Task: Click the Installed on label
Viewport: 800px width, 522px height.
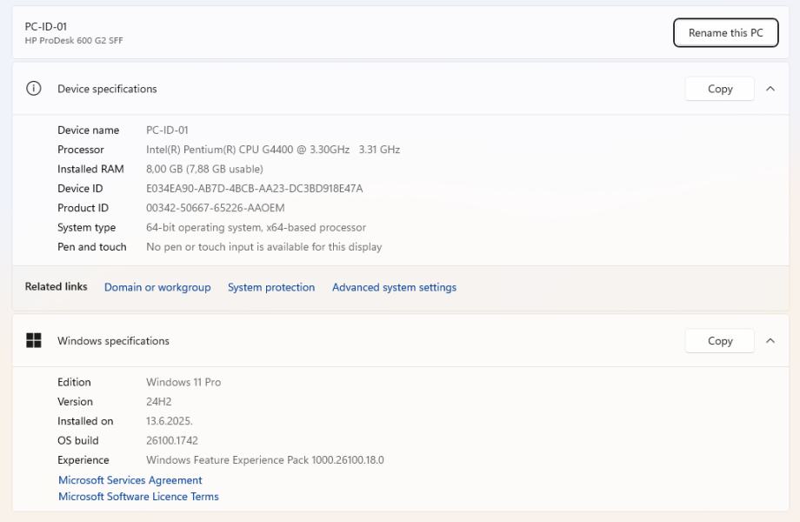Action: [x=85, y=421]
